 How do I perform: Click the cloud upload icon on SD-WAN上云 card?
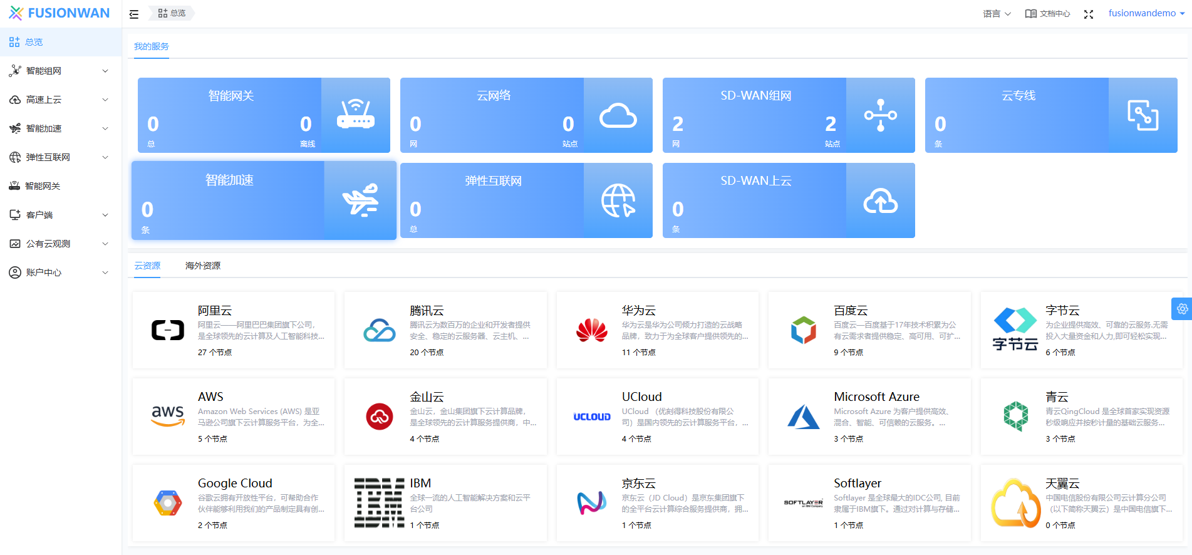[881, 201]
